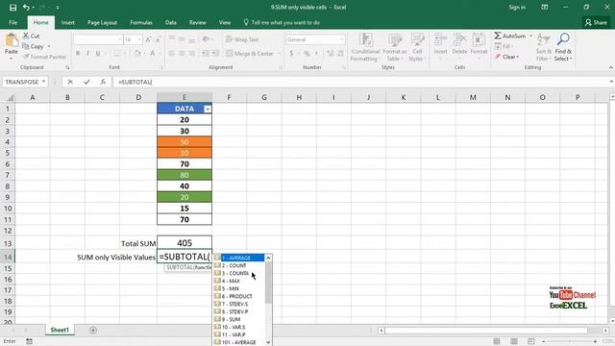Click the Format as Table icon
Image resolution: width=615 pixels, height=346 pixels.
395,40
